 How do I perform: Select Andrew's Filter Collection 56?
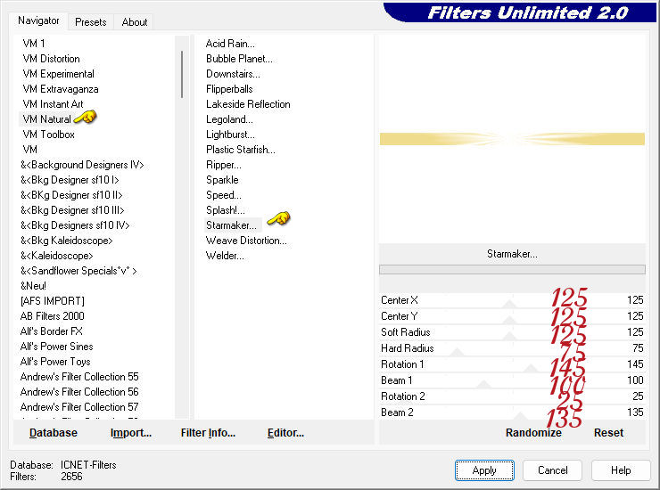(x=79, y=392)
